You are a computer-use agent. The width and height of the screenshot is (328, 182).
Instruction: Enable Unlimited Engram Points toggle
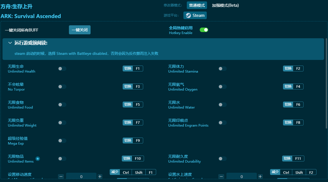(x=223, y=123)
